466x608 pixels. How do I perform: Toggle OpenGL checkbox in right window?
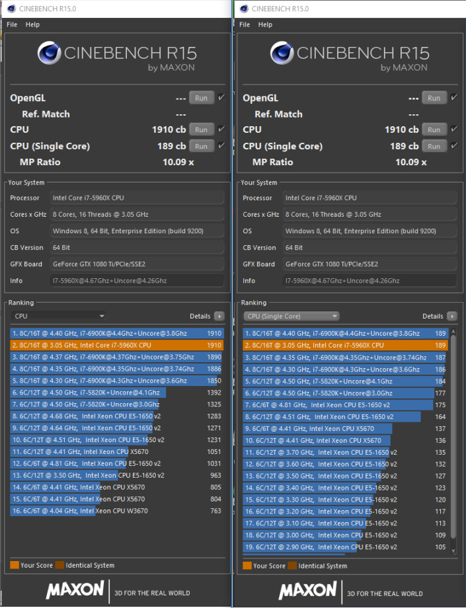[x=453, y=97]
